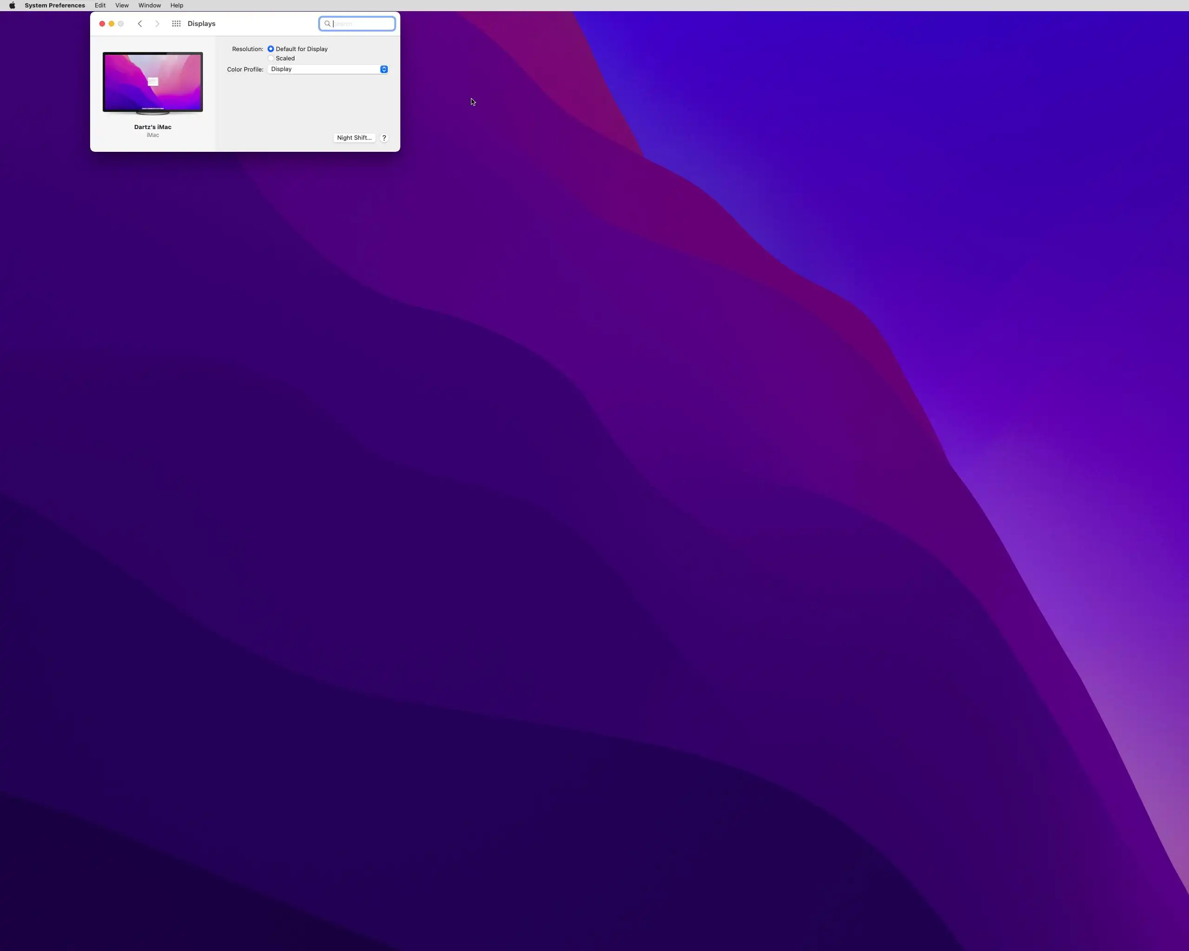The height and width of the screenshot is (951, 1189).
Task: Close the Displays window red button
Action: [x=102, y=24]
